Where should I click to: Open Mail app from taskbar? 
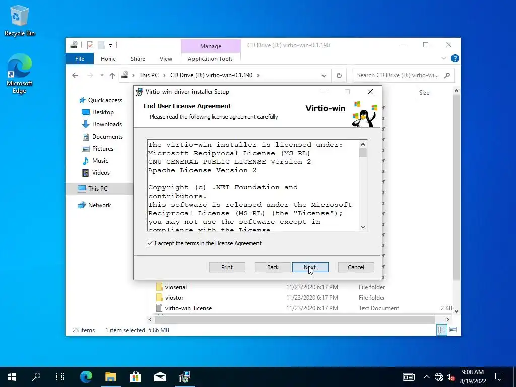160,377
